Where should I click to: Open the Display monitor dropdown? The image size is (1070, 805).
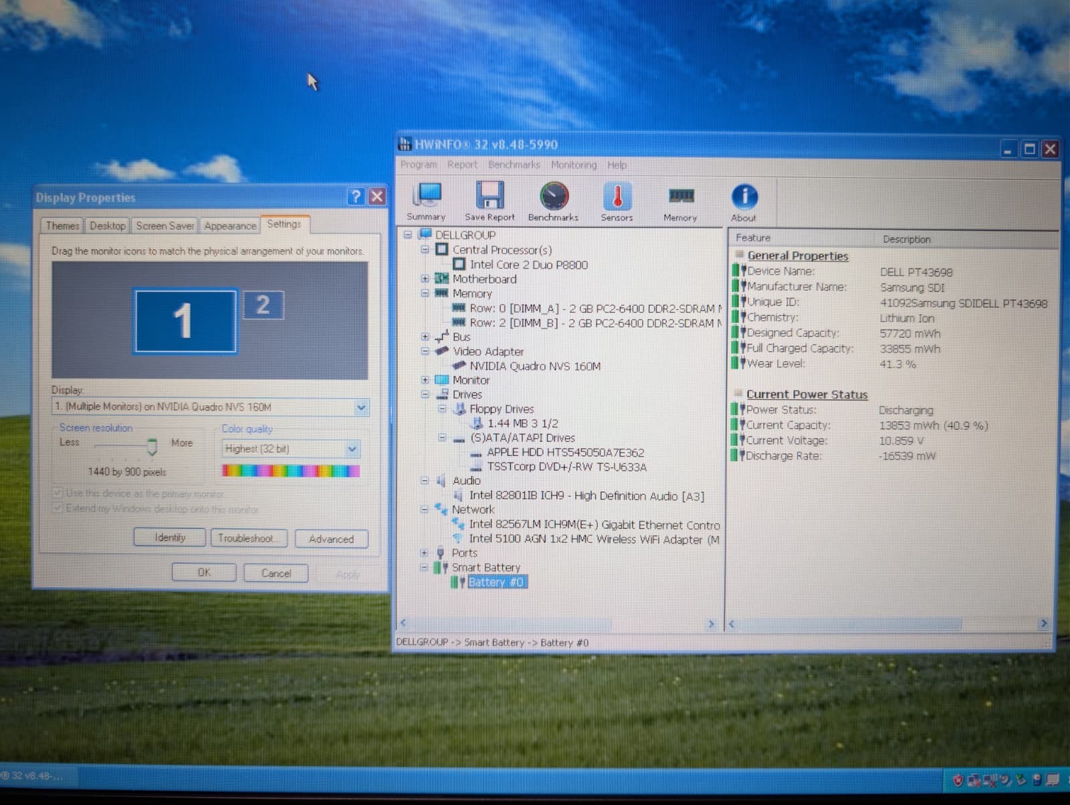[361, 407]
